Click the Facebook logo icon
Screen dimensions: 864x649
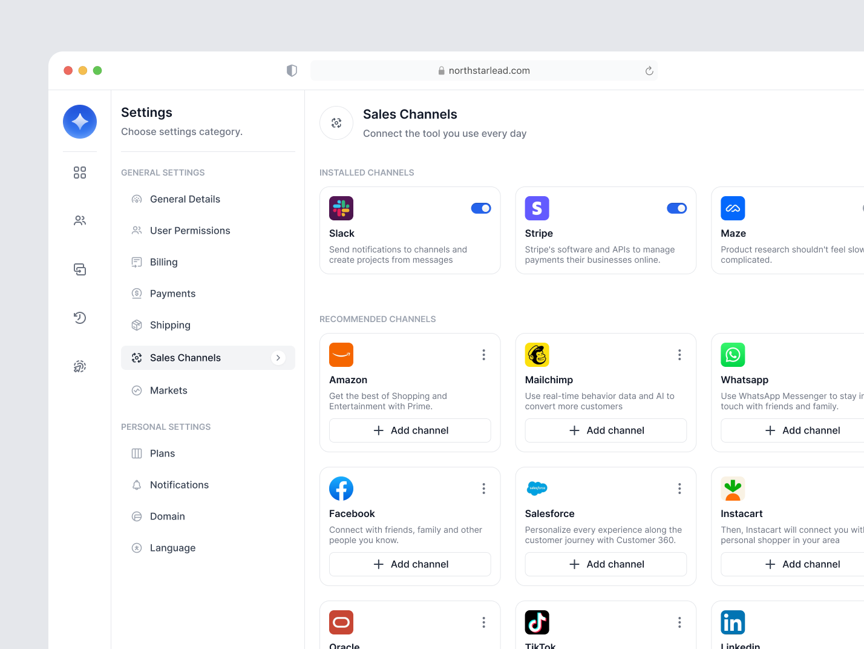click(341, 489)
